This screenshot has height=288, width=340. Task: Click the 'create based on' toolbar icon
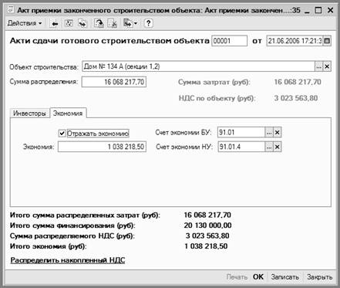point(128,23)
